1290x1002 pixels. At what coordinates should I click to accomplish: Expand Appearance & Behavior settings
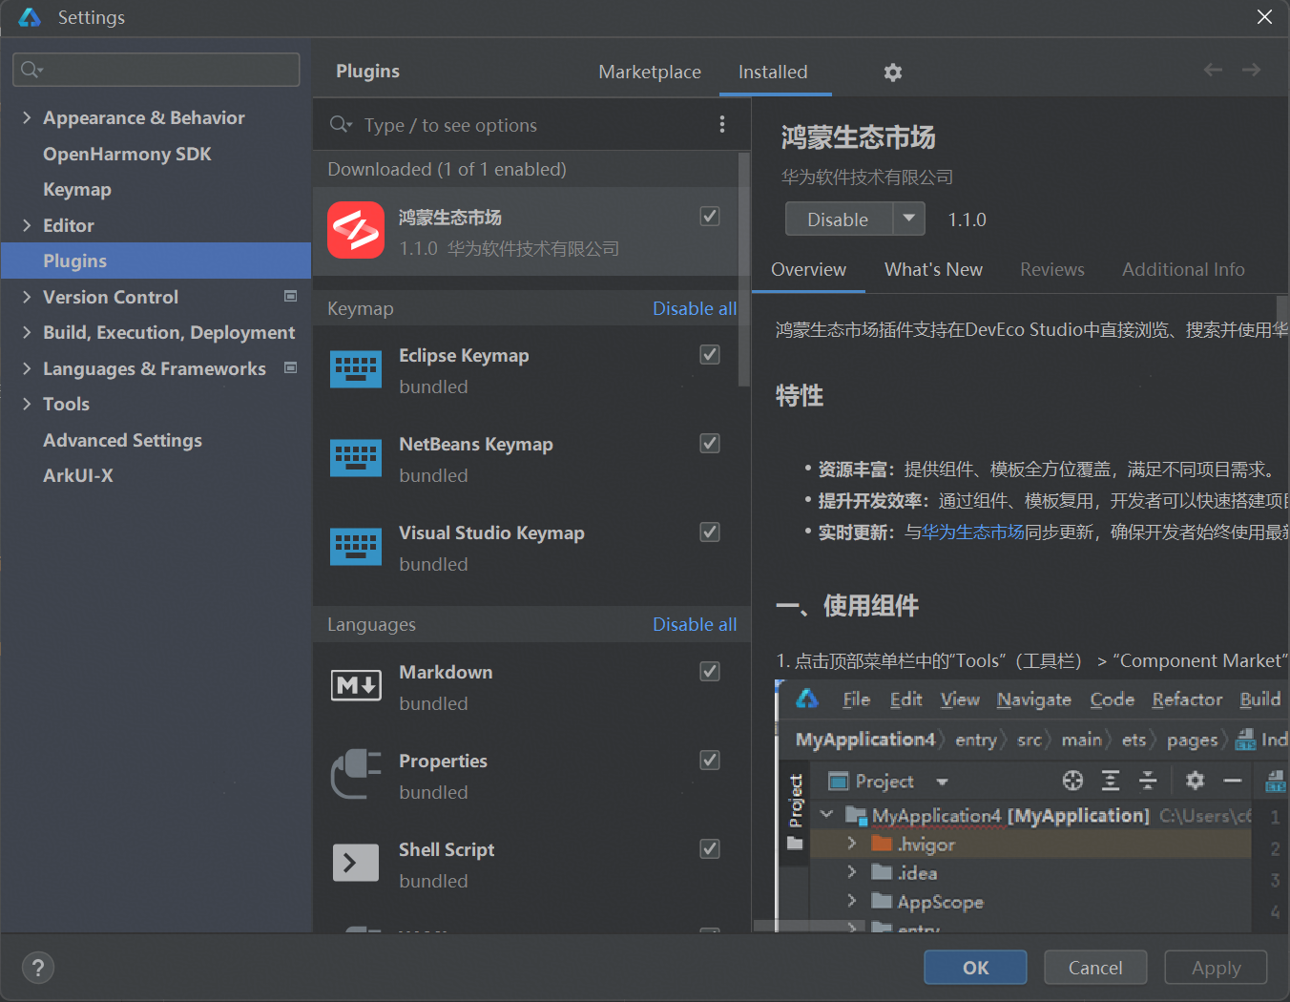[x=27, y=117]
